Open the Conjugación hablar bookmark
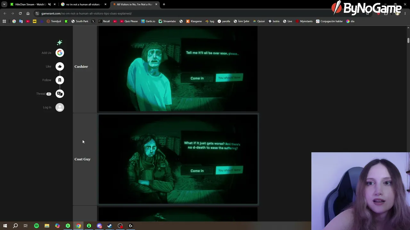This screenshot has height=230, width=410. pos(329,21)
